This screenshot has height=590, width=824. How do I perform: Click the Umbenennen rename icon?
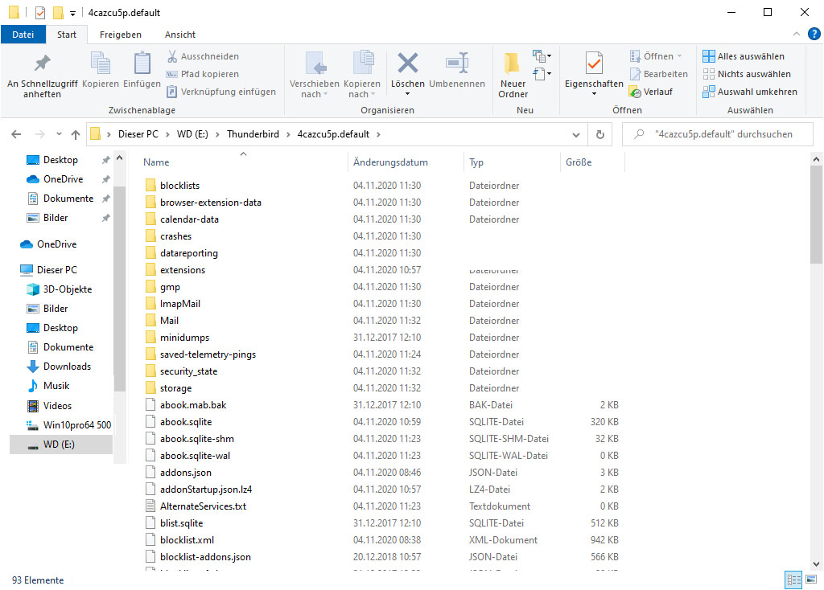(x=456, y=64)
